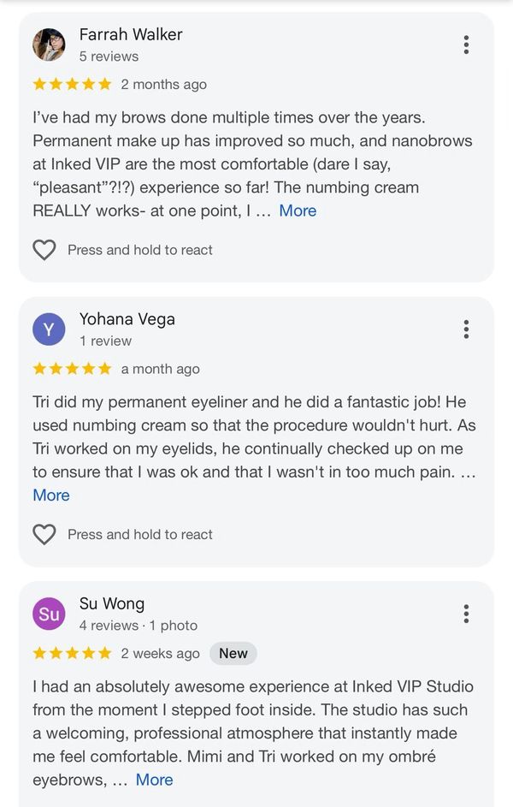Open Yohana Vega's three-dot menu
The height and width of the screenshot is (807, 513).
(466, 329)
